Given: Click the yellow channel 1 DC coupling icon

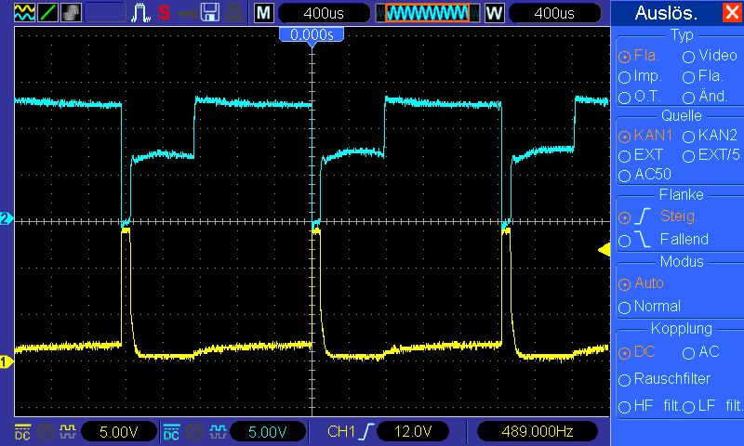Looking at the screenshot, I should pos(22,431).
